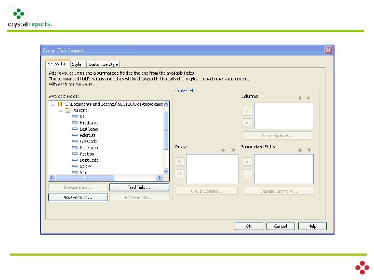Move Rows item up arrow
The image size is (374, 280).
click(x=223, y=150)
